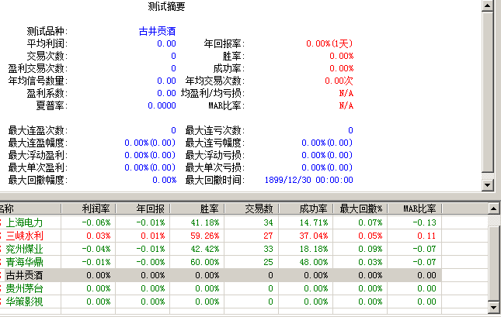Click 年均交易次数 value 0.00次

coord(339,81)
